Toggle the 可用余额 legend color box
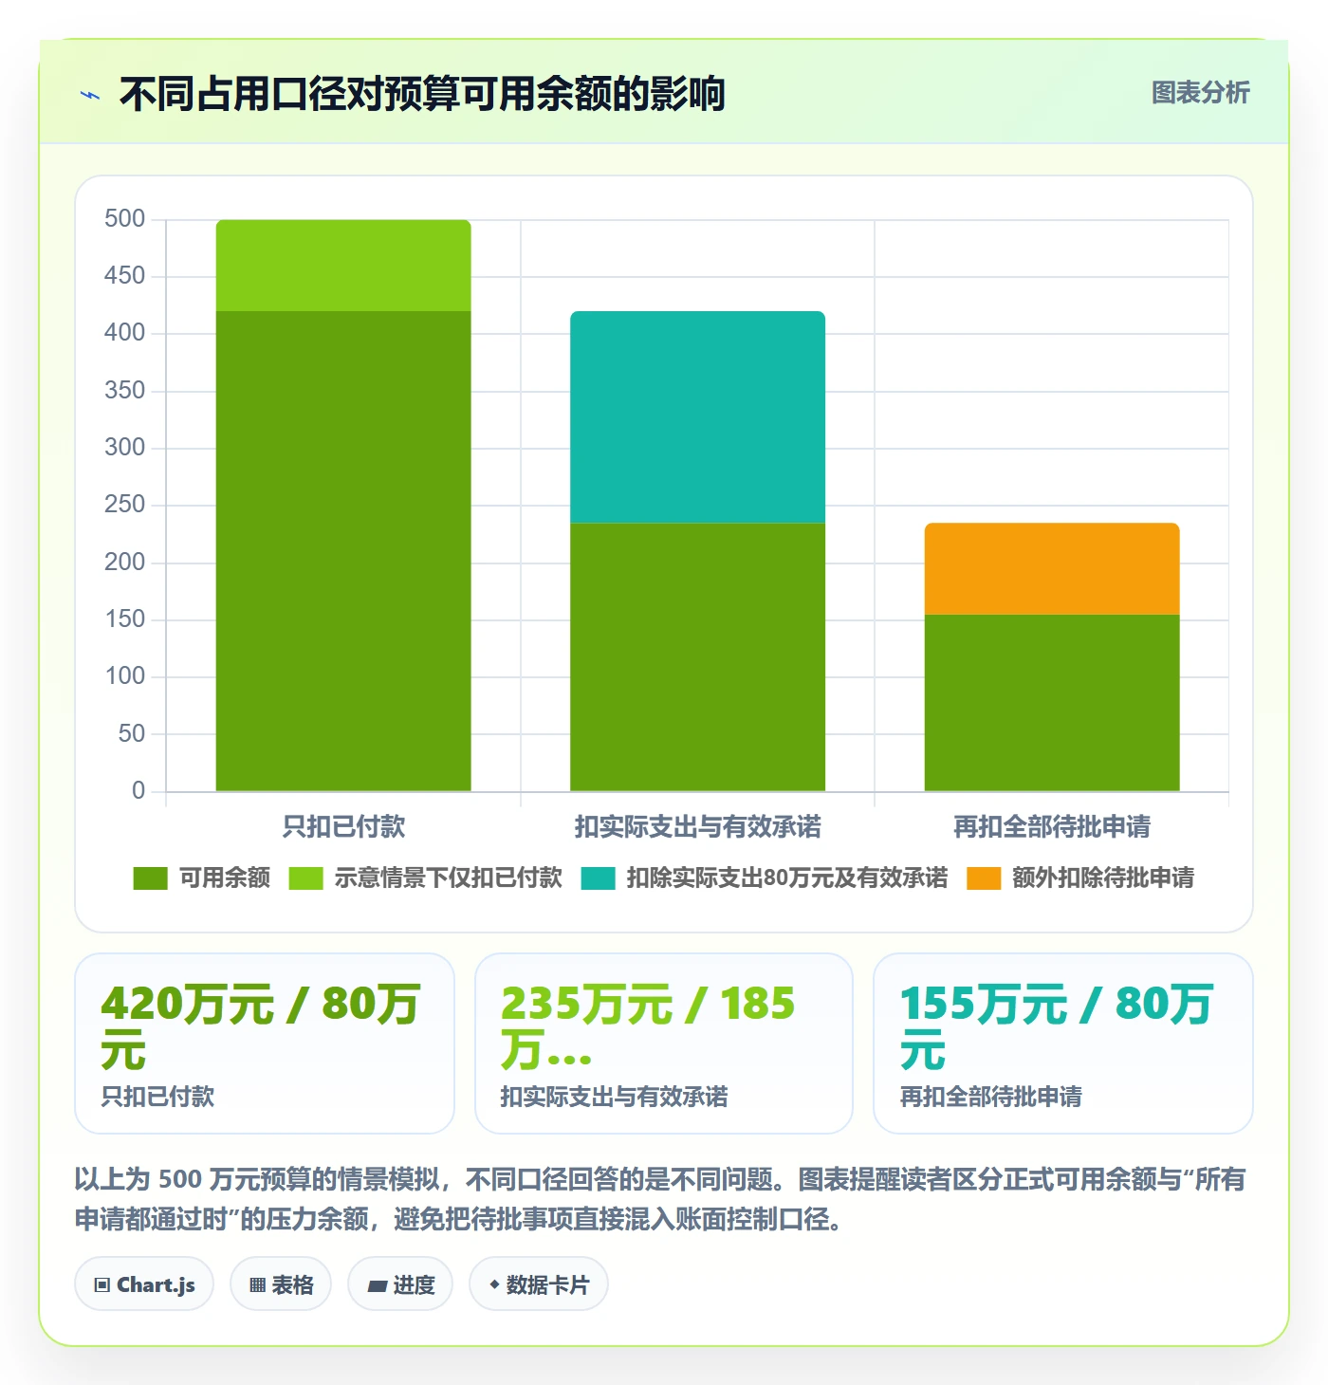Screen dimensions: 1328x1385 150,878
